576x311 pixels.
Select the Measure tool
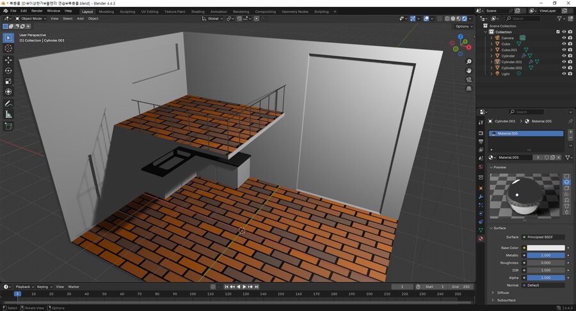click(8, 114)
